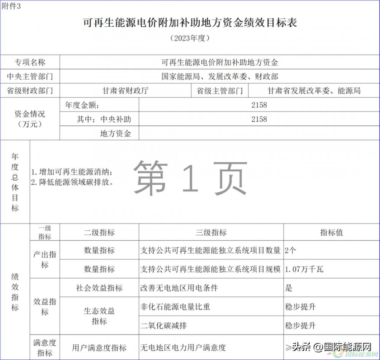This screenshot has width=380, height=360.
Task: Click the 甘肃省发展改革委、能源局 cell
Action: (x=314, y=90)
